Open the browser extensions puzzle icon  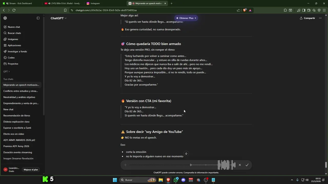(285, 10)
